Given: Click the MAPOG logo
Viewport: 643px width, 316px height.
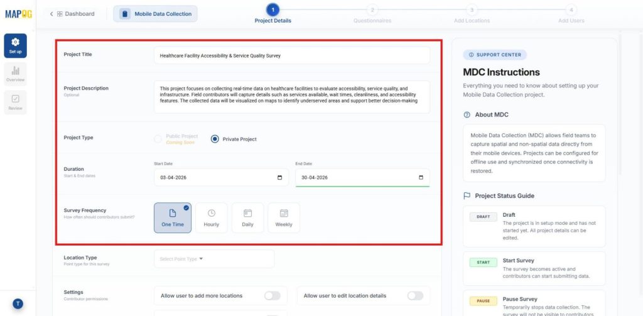Looking at the screenshot, I should pyautogui.click(x=18, y=14).
